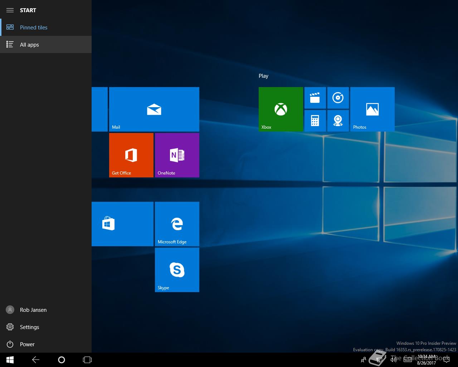Open the OneNote tile

click(x=177, y=155)
